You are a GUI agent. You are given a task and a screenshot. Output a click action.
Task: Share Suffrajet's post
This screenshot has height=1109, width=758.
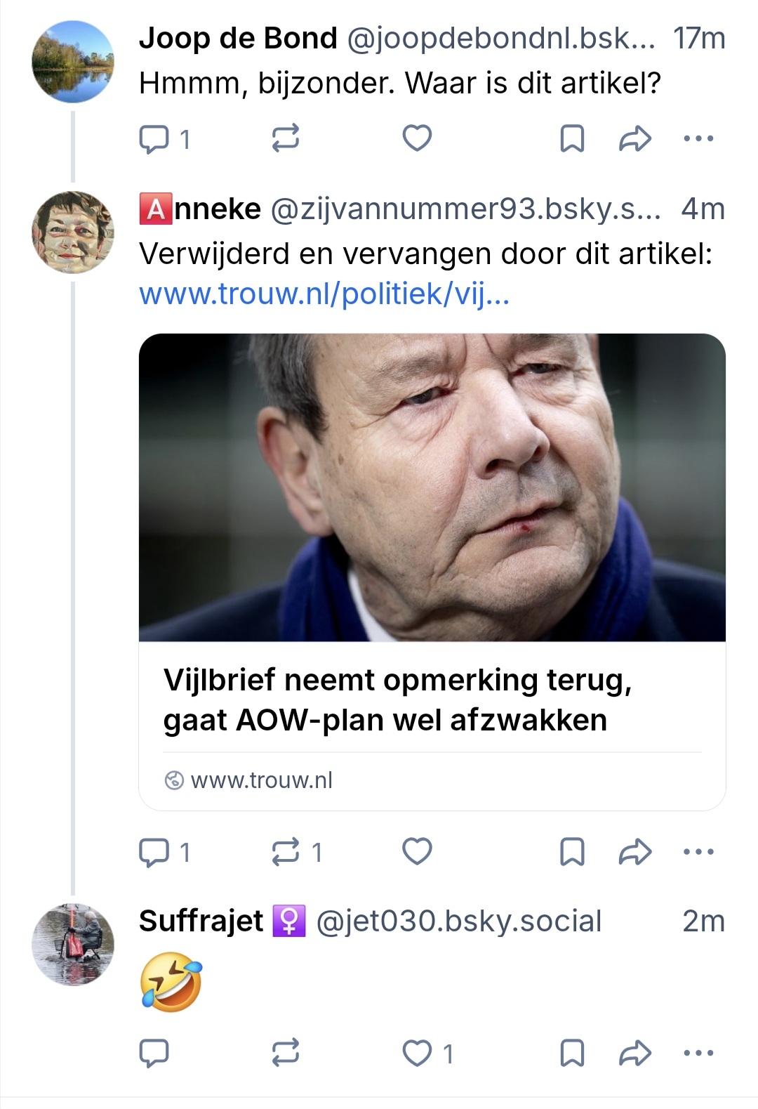(x=635, y=1053)
